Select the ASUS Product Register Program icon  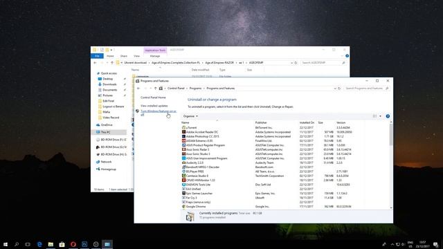click(183, 145)
